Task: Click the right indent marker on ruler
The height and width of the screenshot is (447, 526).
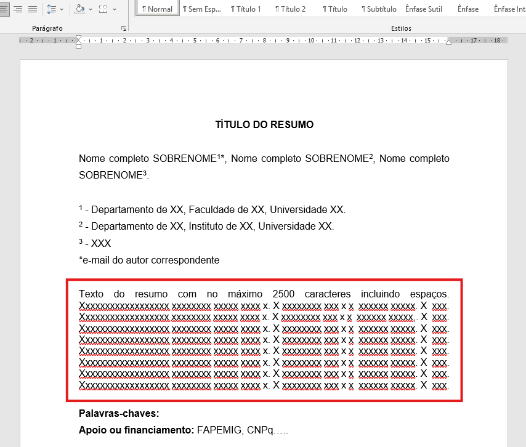Action: 448,42
